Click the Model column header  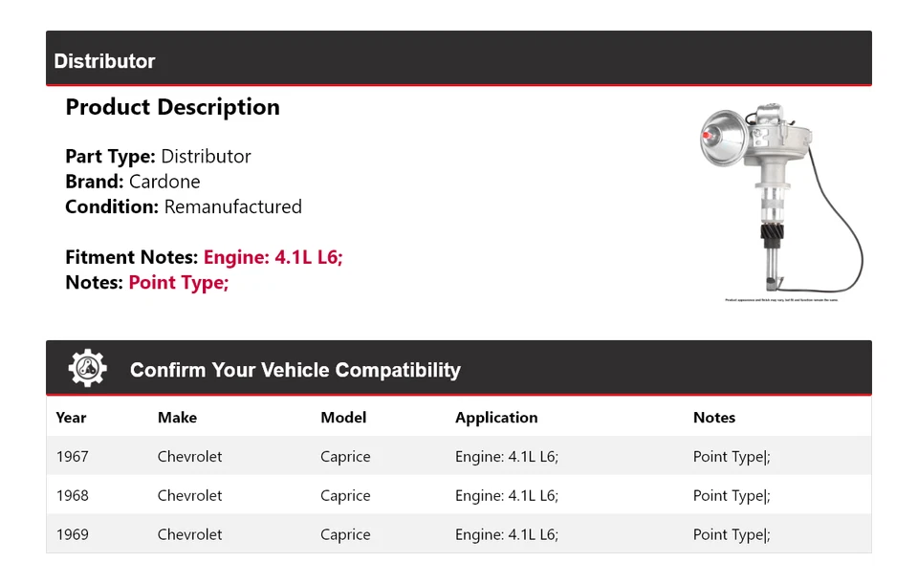tap(343, 418)
